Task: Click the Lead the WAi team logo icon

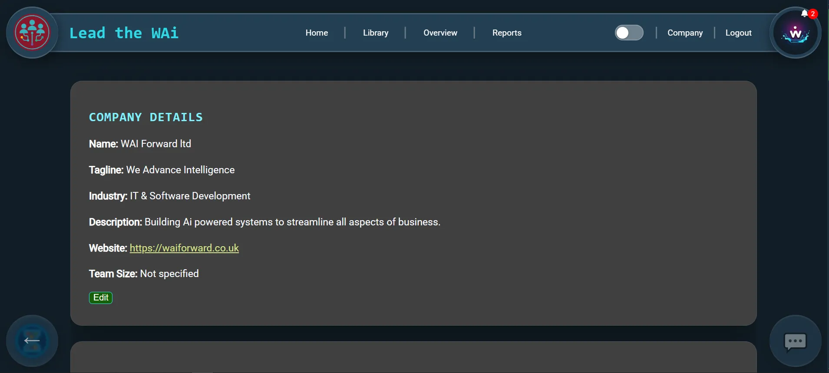Action: pos(32,33)
